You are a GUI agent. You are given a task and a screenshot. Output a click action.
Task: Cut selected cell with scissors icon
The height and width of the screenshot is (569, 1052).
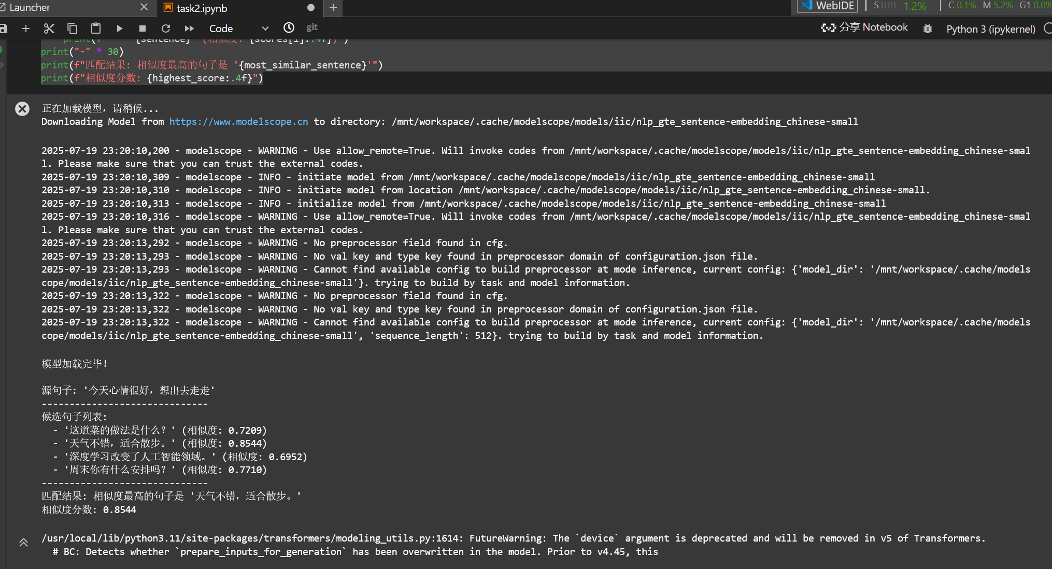[x=49, y=29]
